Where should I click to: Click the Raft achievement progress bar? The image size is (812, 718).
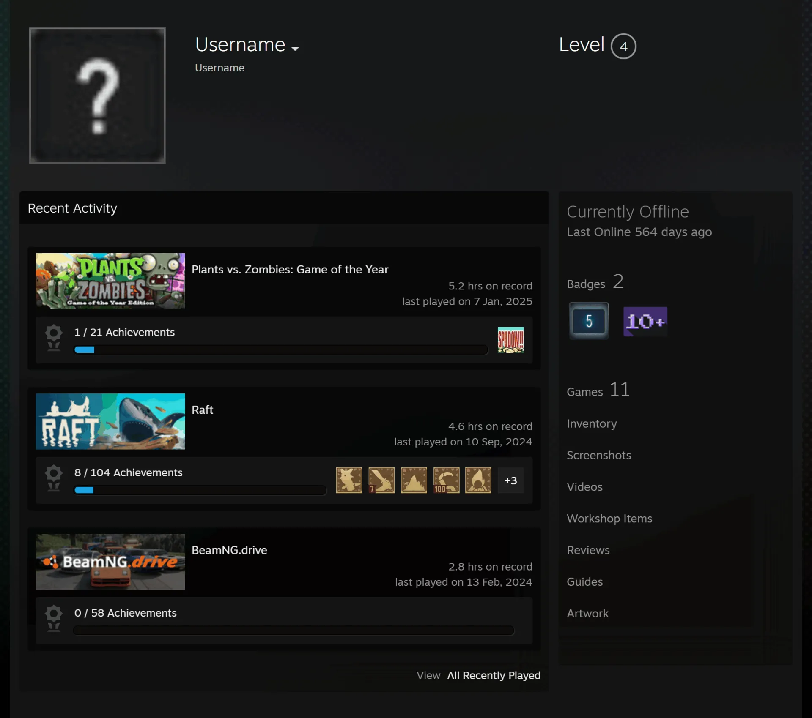[x=200, y=490]
